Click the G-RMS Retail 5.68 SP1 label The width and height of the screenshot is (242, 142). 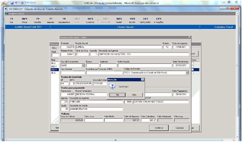coord(28,27)
